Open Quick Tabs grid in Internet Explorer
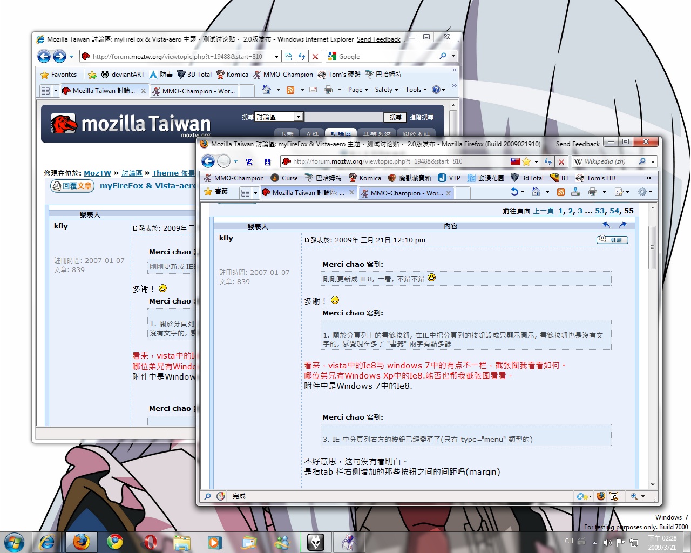 point(45,91)
